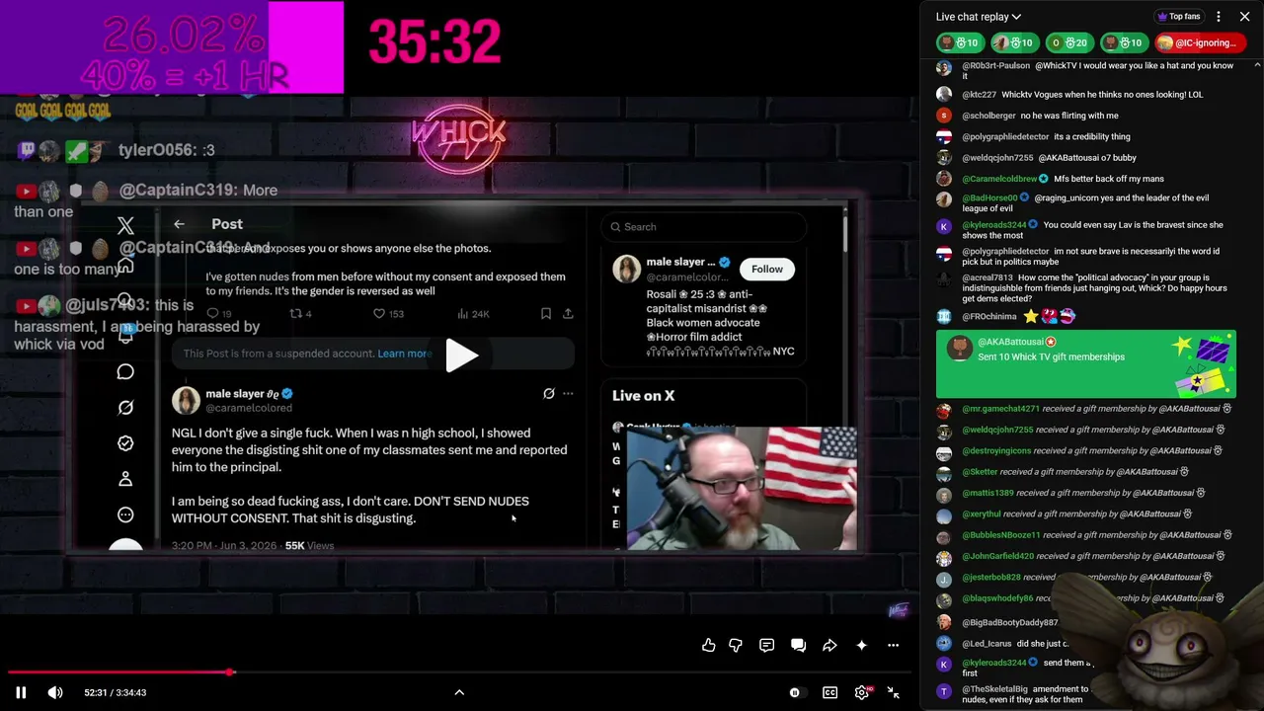1264x711 pixels.
Task: Click the @destroyingicons gift membership line
Action: point(1086,451)
